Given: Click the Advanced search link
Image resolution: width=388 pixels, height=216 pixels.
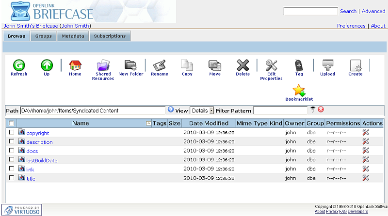Looking at the screenshot, I should (373, 11).
